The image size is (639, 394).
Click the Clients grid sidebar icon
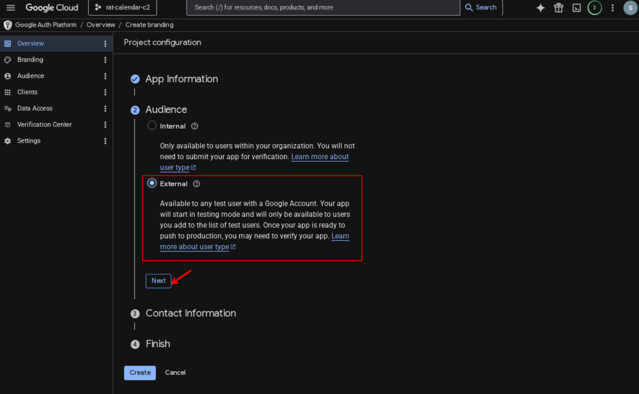pos(8,92)
